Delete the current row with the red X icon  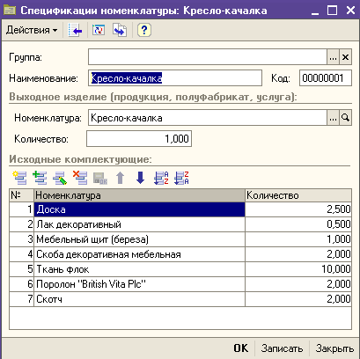point(80,178)
